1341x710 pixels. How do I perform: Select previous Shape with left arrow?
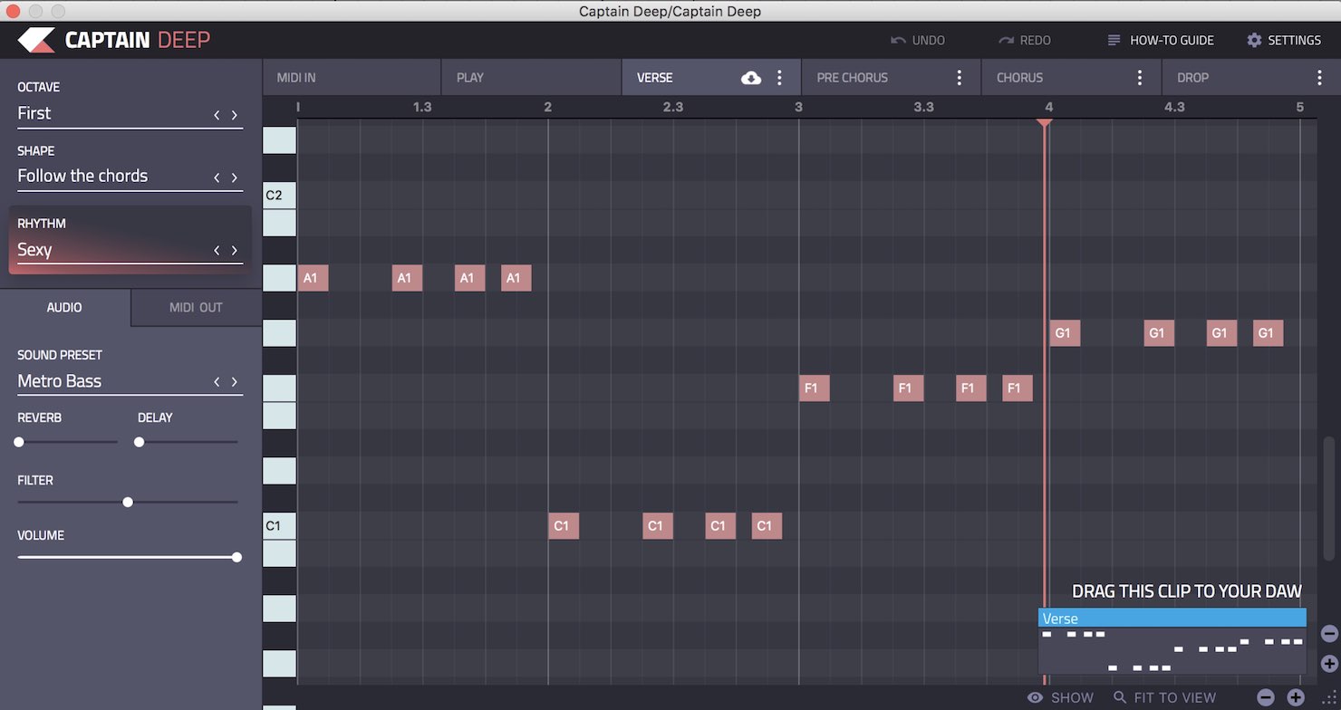point(217,177)
